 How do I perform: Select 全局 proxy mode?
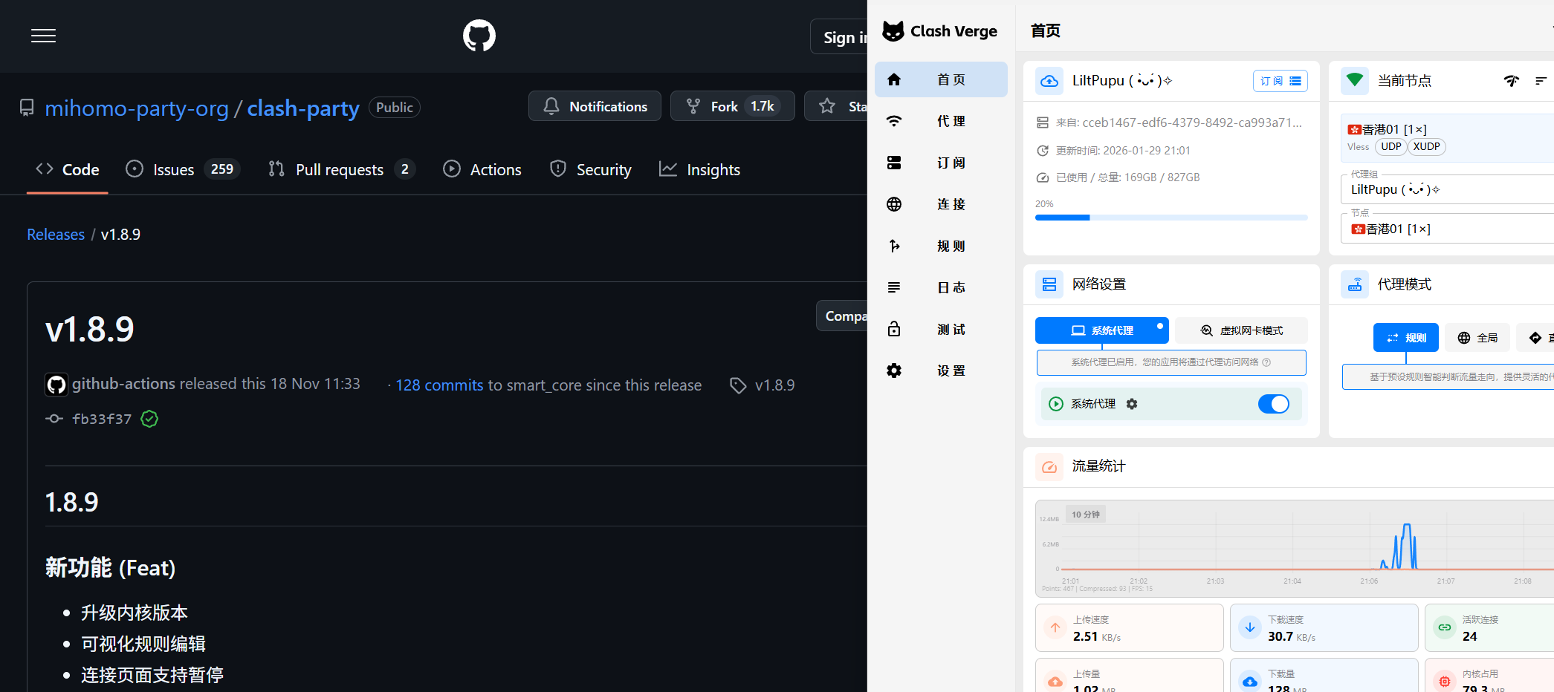[1477, 338]
